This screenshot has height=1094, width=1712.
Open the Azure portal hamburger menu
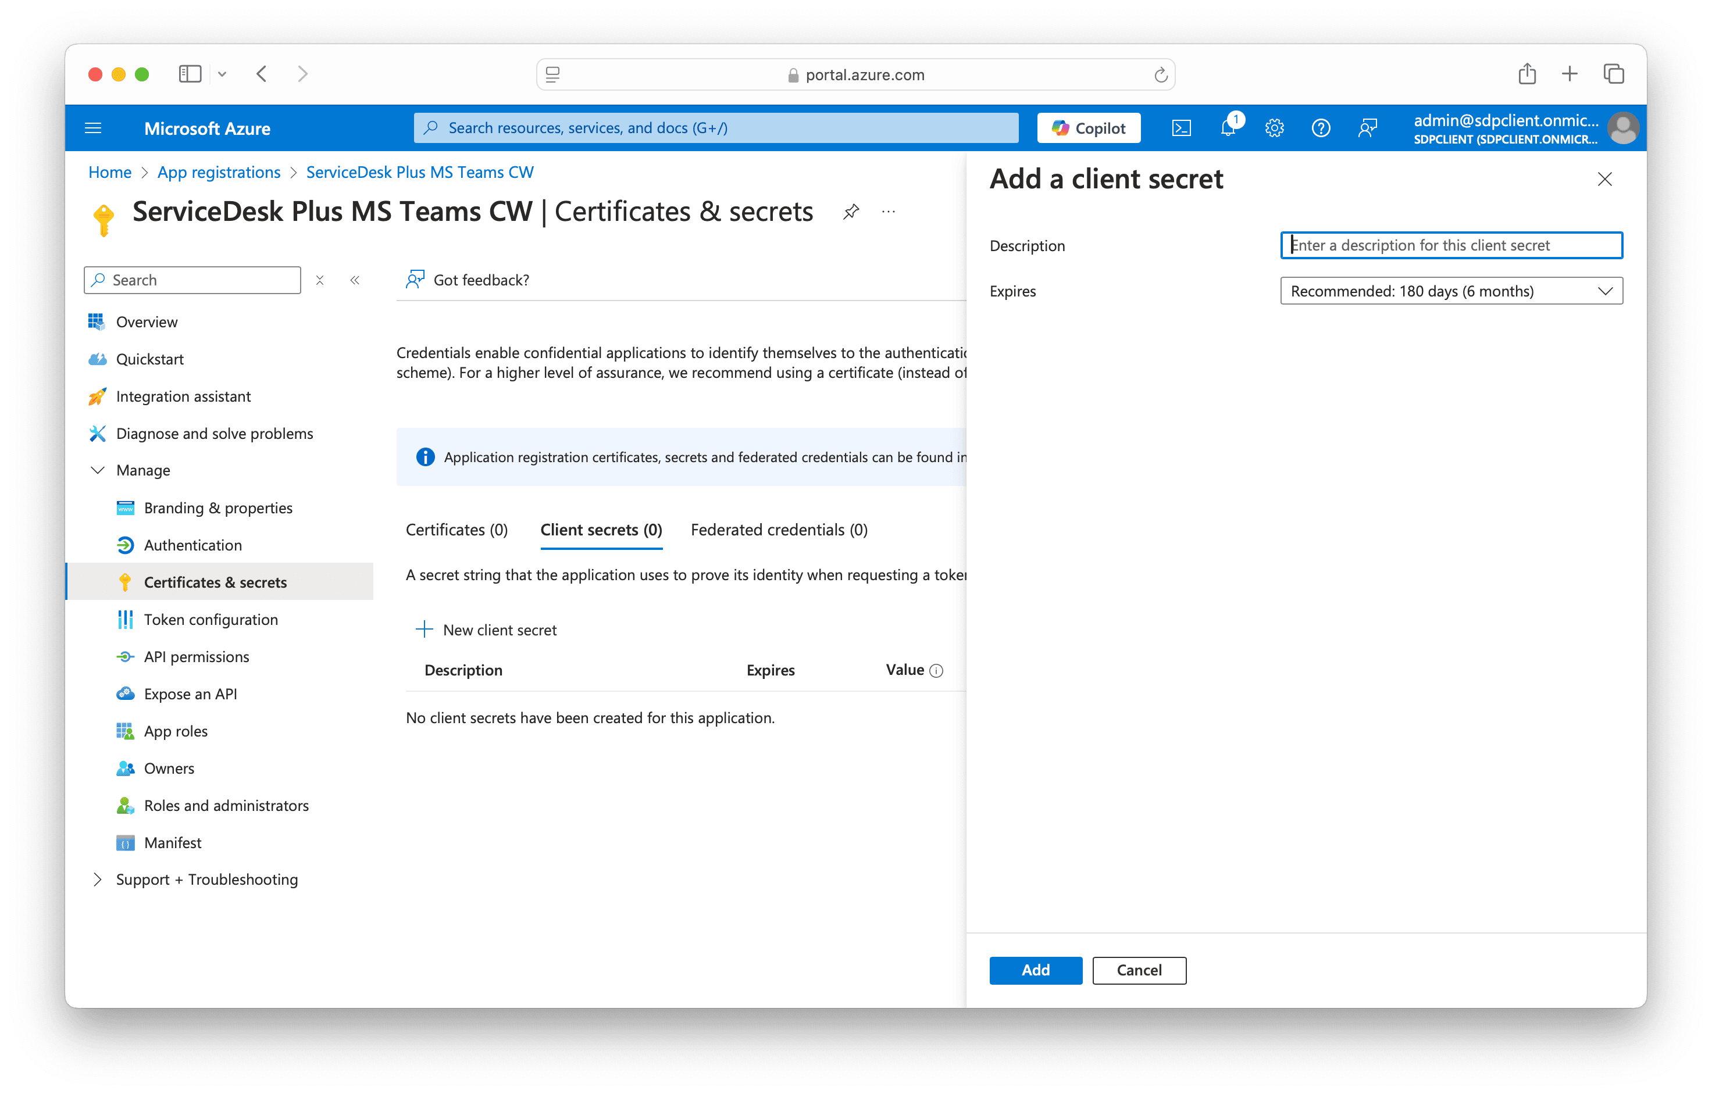(x=93, y=128)
